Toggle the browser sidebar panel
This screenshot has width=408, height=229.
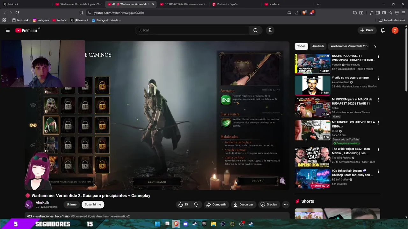(378, 13)
